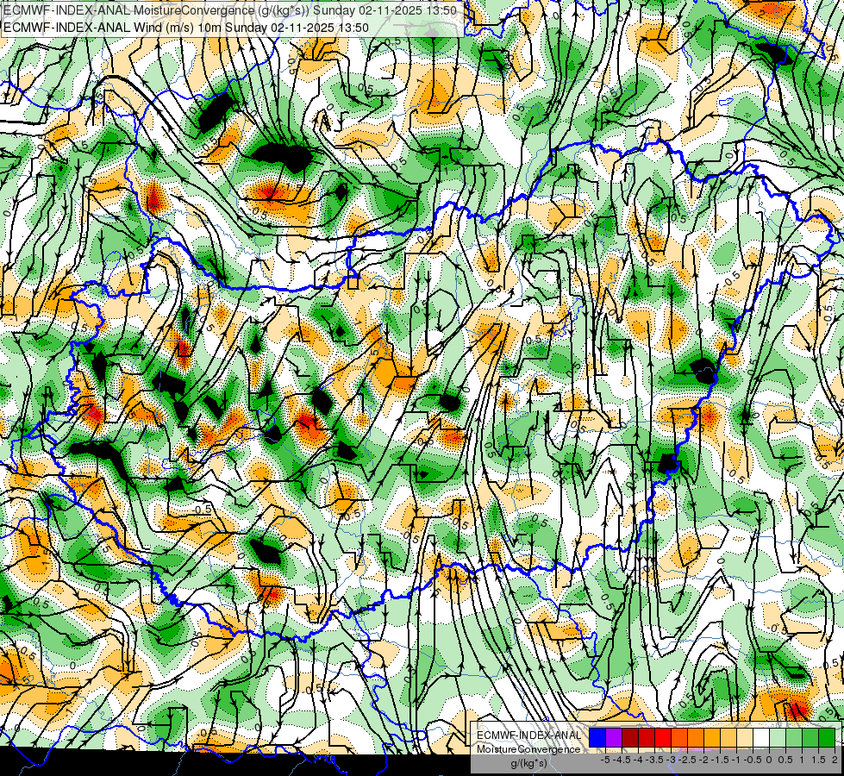Image resolution: width=844 pixels, height=776 pixels.
Task: Pick the dark maroon legend swatch
Action: [630, 738]
